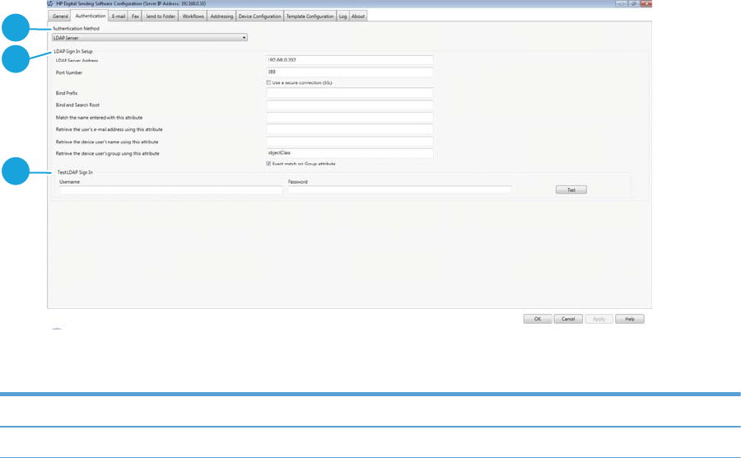
Task: Click the Test LDAP Sign In label
Action: 75,172
